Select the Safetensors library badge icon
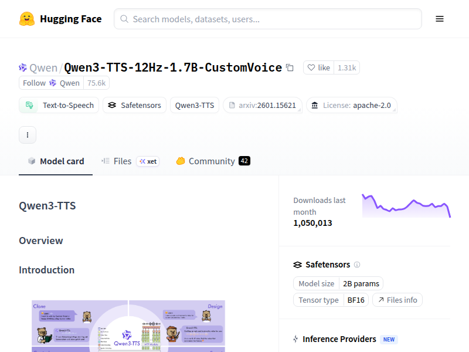The width and height of the screenshot is (469, 352). pos(113,105)
